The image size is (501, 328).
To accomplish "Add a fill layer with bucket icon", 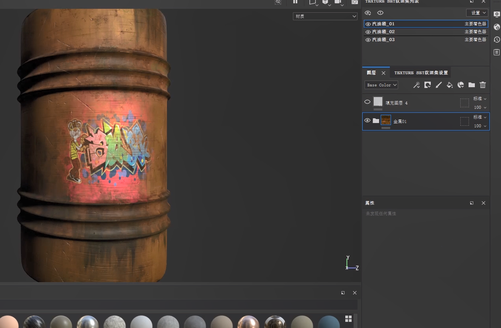I will tap(450, 85).
